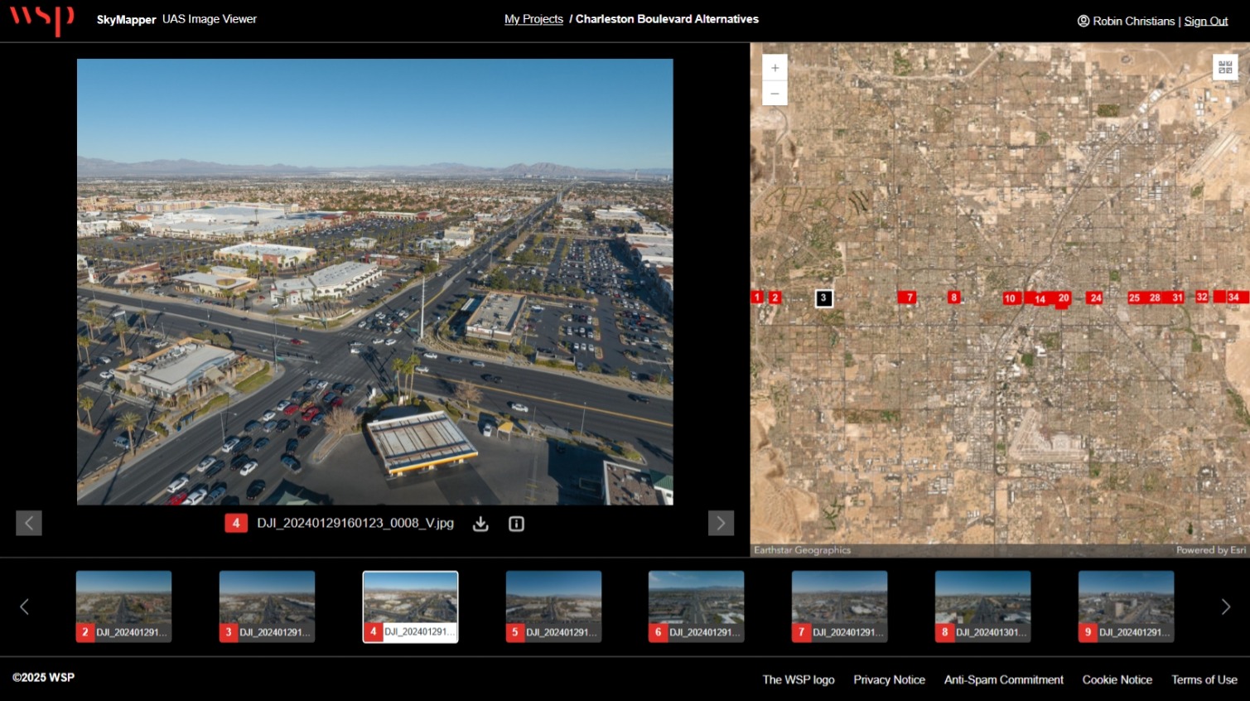Go to previous image in viewer
1250x701 pixels.
[x=29, y=523]
